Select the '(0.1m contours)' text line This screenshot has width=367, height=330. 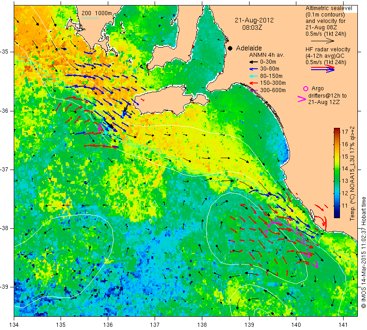[x=325, y=15]
